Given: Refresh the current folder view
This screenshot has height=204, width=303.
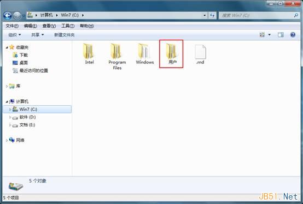Looking at the screenshot, I should (x=212, y=15).
